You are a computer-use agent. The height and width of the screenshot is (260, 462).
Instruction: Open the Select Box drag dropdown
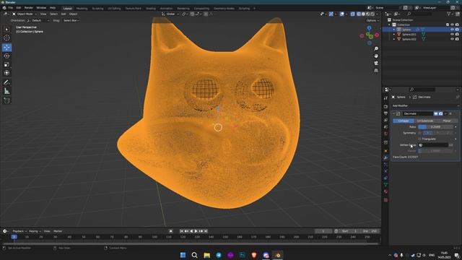tap(71, 21)
